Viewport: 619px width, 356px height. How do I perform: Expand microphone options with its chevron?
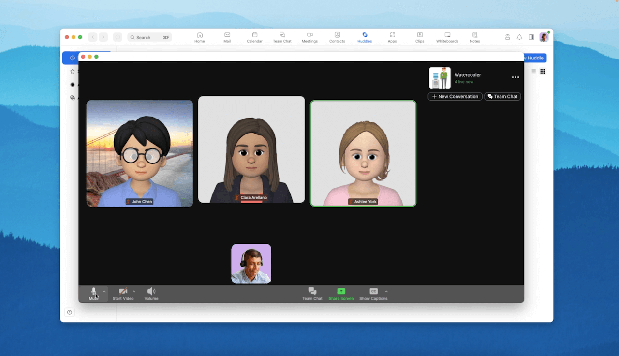click(x=104, y=292)
